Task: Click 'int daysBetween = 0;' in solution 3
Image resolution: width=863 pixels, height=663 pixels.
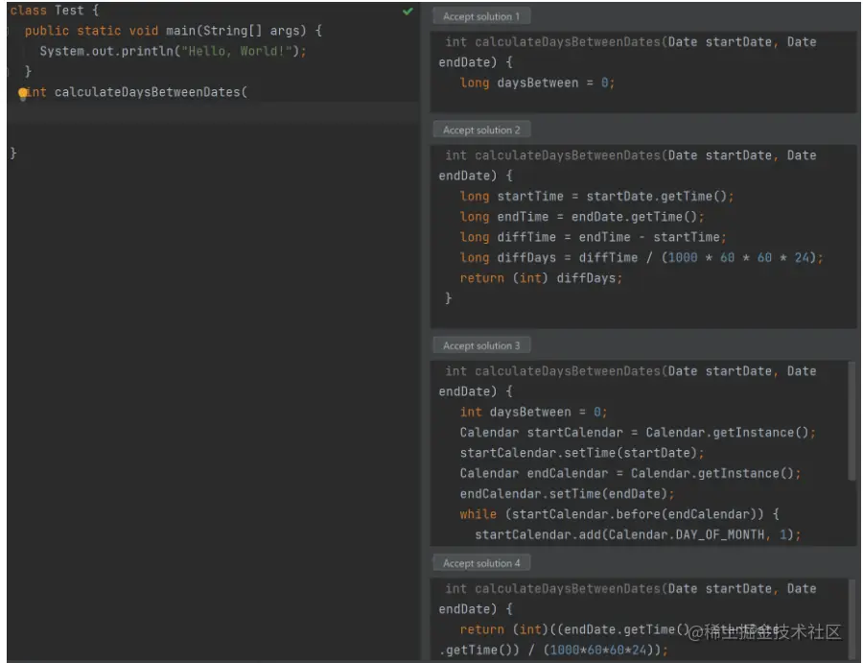Action: tap(533, 412)
